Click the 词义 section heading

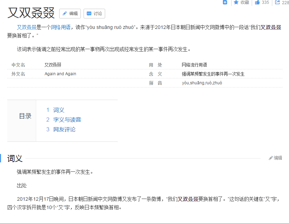(x=15, y=158)
